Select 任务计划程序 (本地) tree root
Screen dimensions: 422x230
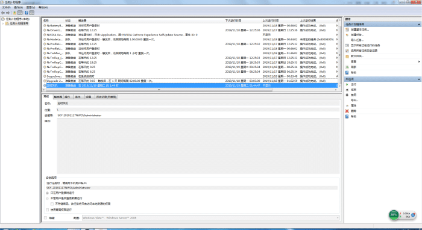click(17, 19)
